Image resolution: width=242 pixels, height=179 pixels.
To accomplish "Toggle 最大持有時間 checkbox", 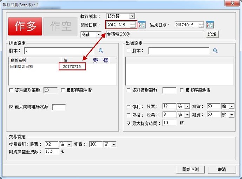I will 128,124.
